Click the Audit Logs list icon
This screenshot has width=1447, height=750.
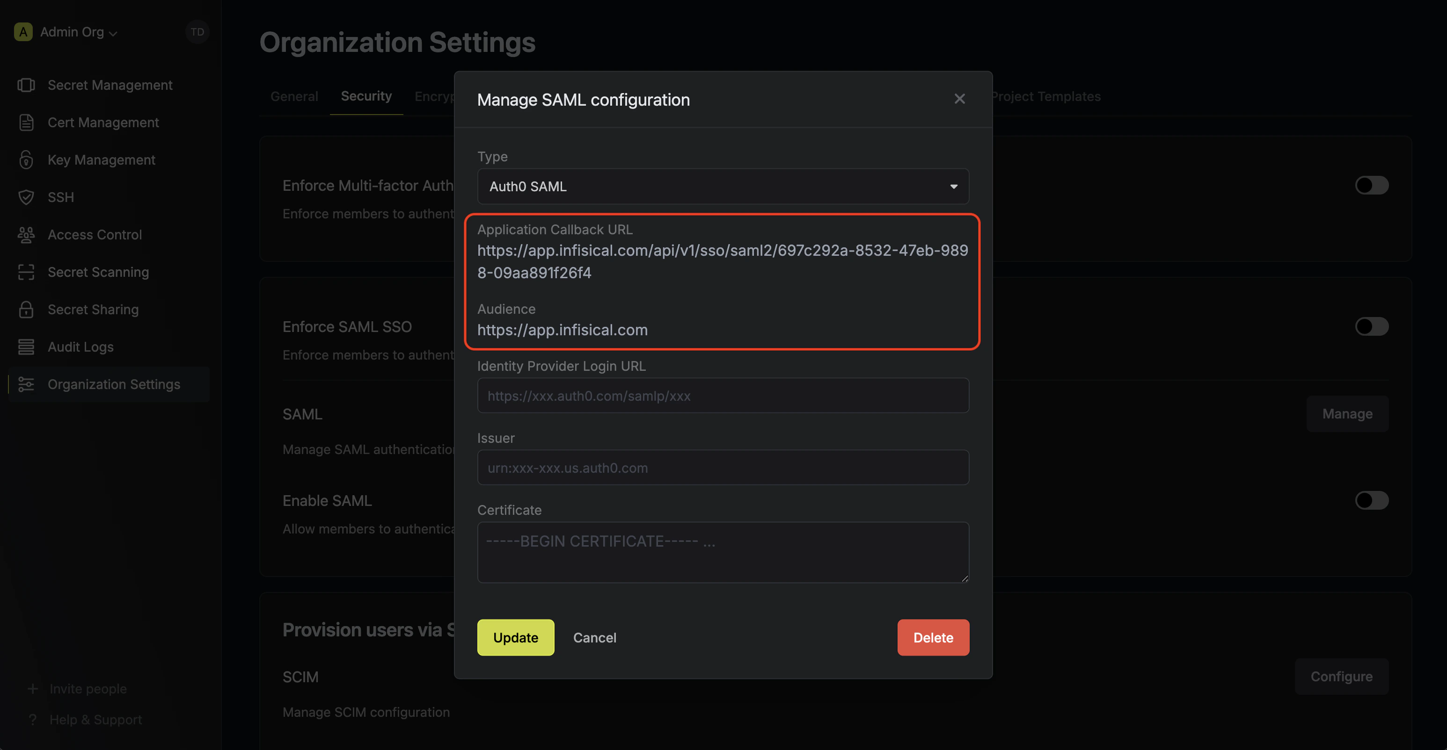26,347
